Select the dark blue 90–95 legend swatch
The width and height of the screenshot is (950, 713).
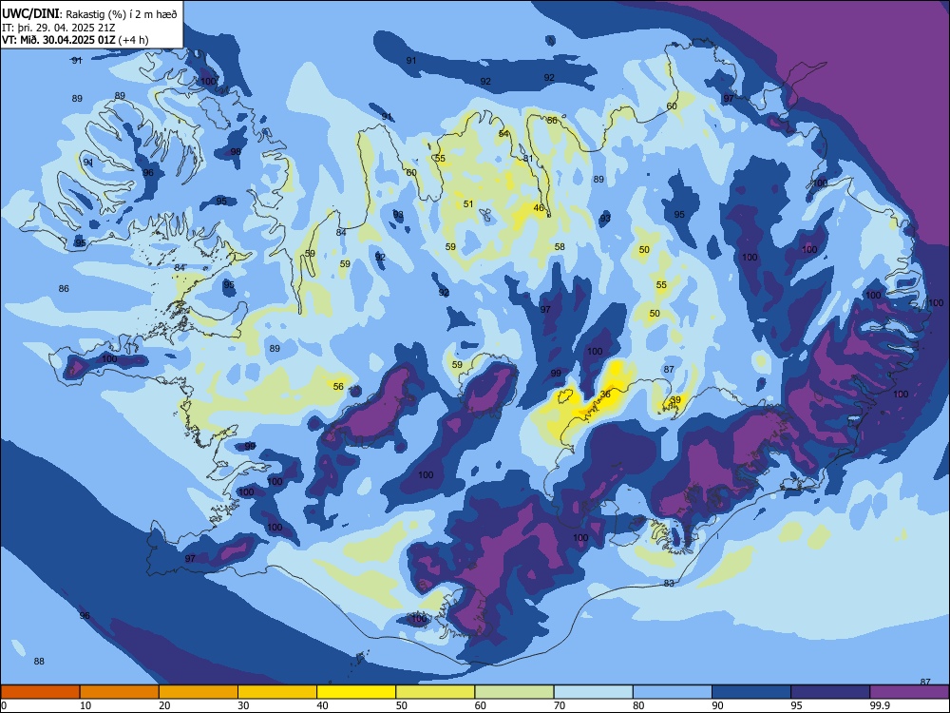[x=751, y=692]
